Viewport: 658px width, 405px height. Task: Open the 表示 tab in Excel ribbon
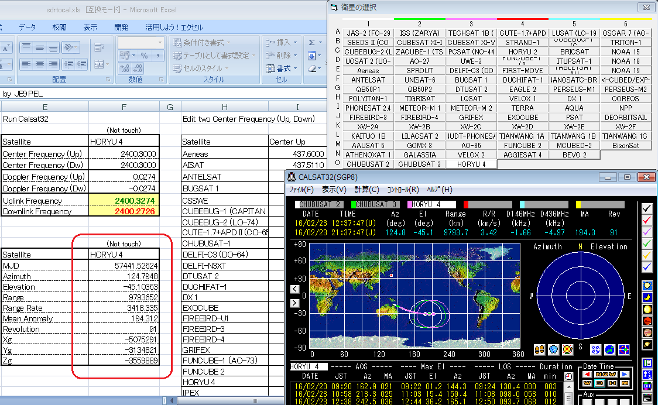tap(90, 27)
